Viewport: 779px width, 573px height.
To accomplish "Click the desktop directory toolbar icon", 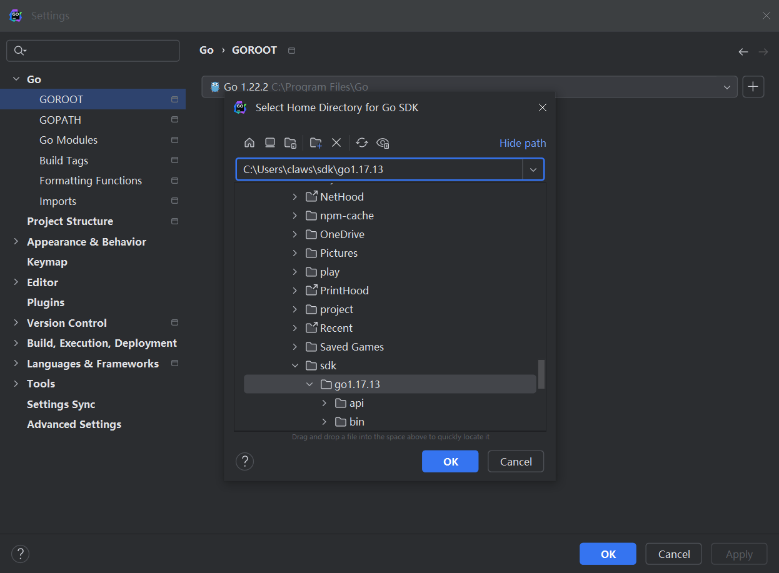I will (x=270, y=142).
